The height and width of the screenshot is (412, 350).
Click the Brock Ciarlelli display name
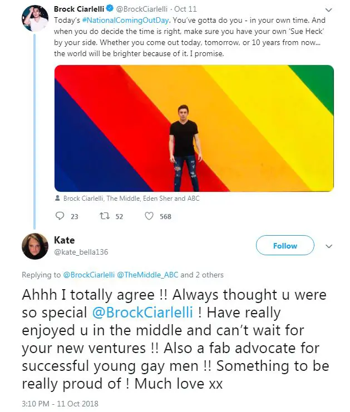79,9
